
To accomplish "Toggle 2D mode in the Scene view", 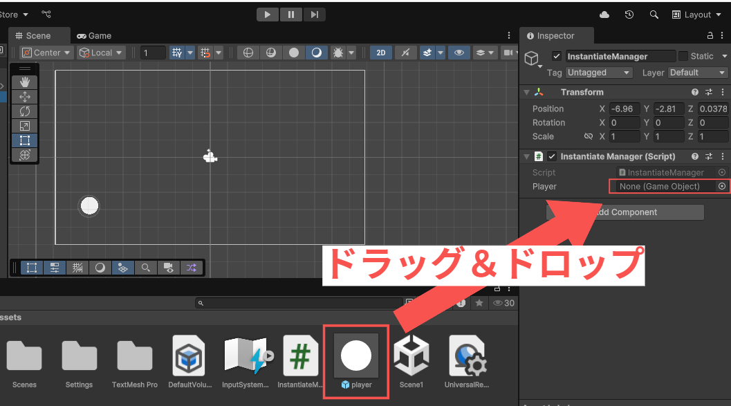I will point(380,52).
